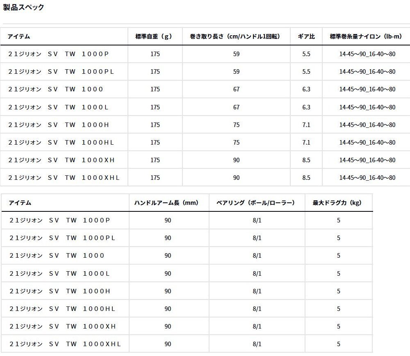
Task: Select the 14-45〜90_16-40〜80 line capacity for 1000P
Action: tap(367, 54)
